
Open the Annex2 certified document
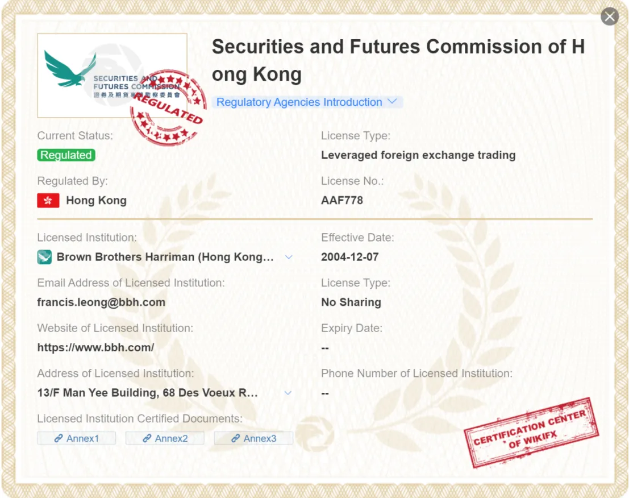pyautogui.click(x=165, y=438)
